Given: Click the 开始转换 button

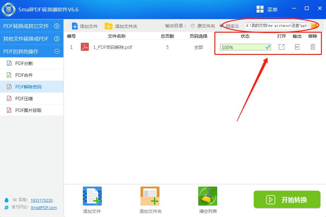Looking at the screenshot, I should tap(287, 200).
